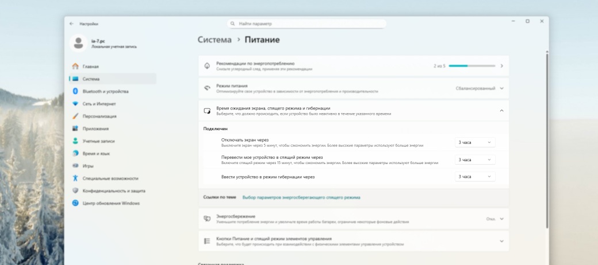This screenshot has width=598, height=265.
Task: Click Система in the breadcrumb
Action: (214, 40)
